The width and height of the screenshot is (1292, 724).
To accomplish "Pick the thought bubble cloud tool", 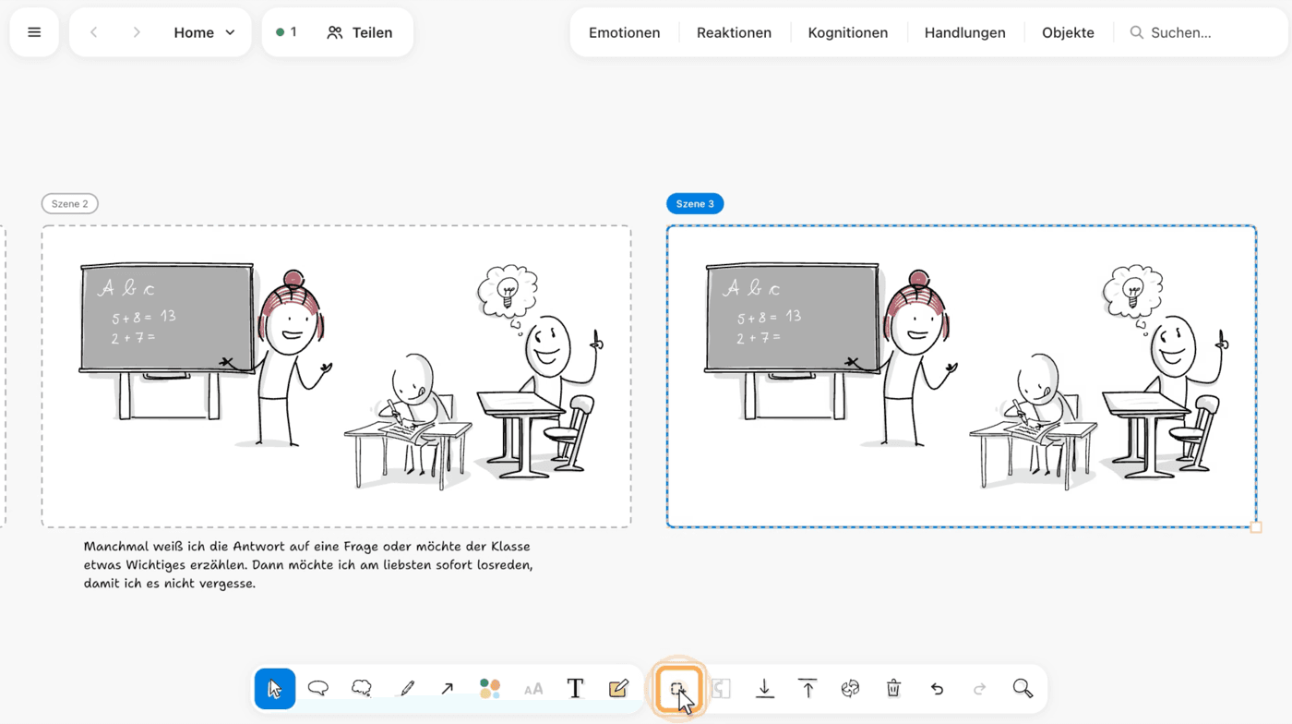I will [x=362, y=689].
